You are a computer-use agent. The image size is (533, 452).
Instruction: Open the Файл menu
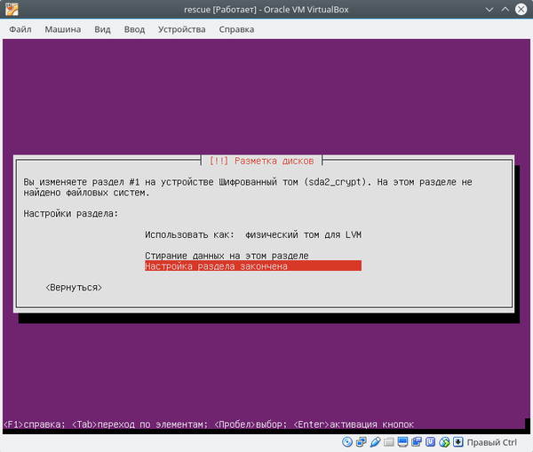click(20, 29)
